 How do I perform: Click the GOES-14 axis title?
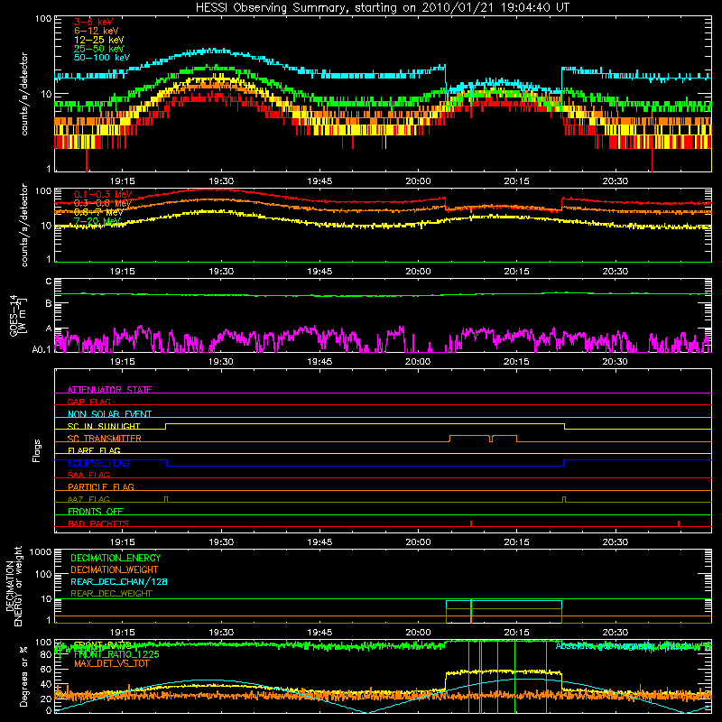coord(18,316)
